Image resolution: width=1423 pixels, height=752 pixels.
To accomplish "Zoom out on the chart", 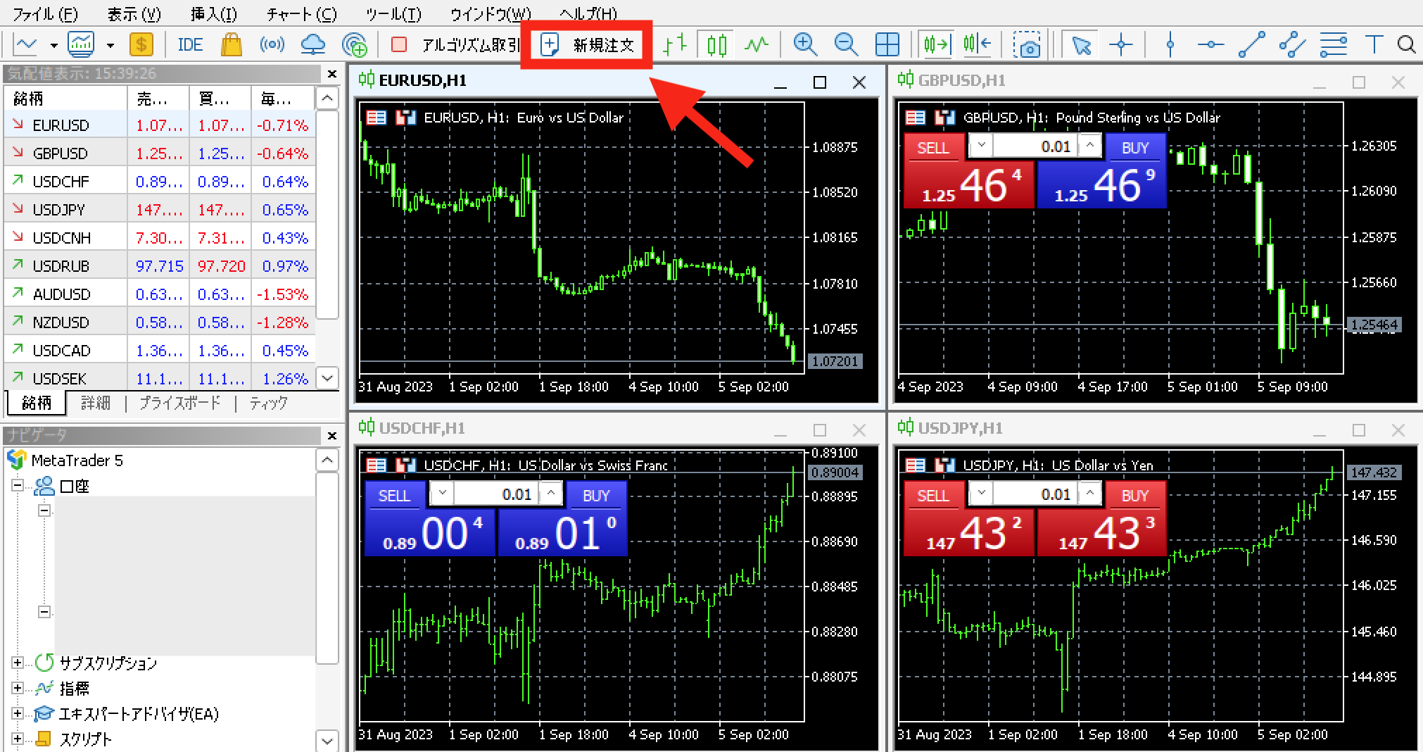I will (x=845, y=45).
